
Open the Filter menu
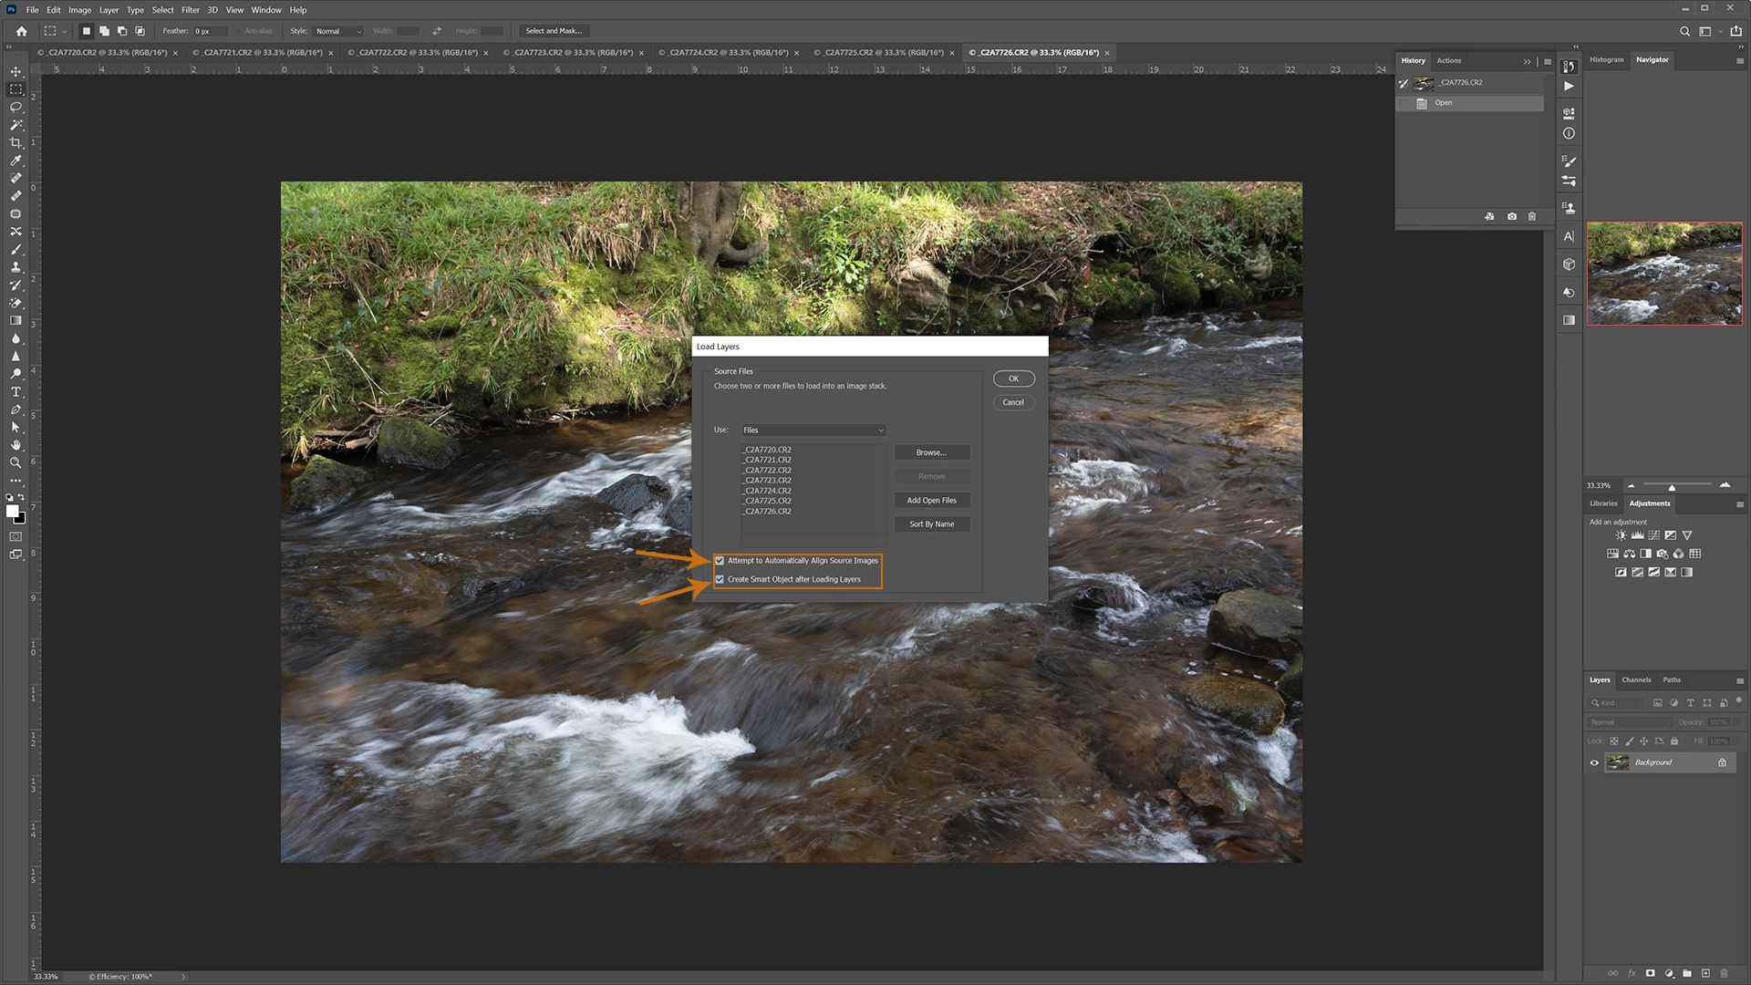[190, 10]
